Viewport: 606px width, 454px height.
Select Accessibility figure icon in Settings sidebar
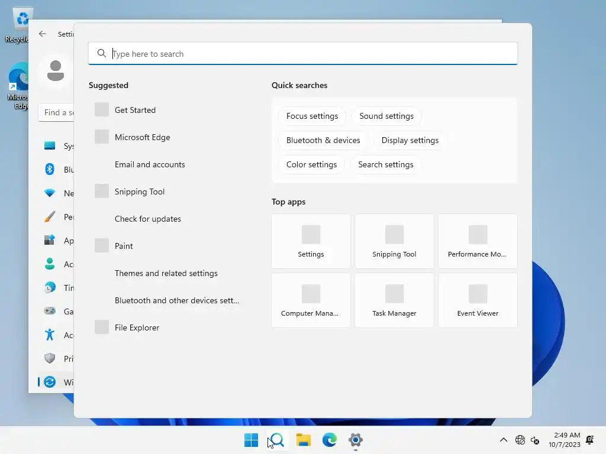[x=50, y=335]
